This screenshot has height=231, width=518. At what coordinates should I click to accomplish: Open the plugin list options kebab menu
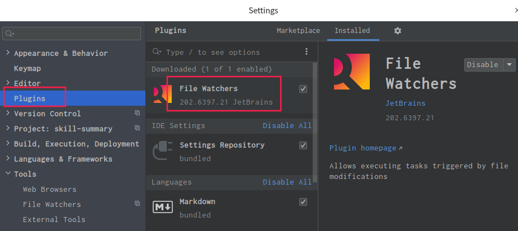point(306,51)
